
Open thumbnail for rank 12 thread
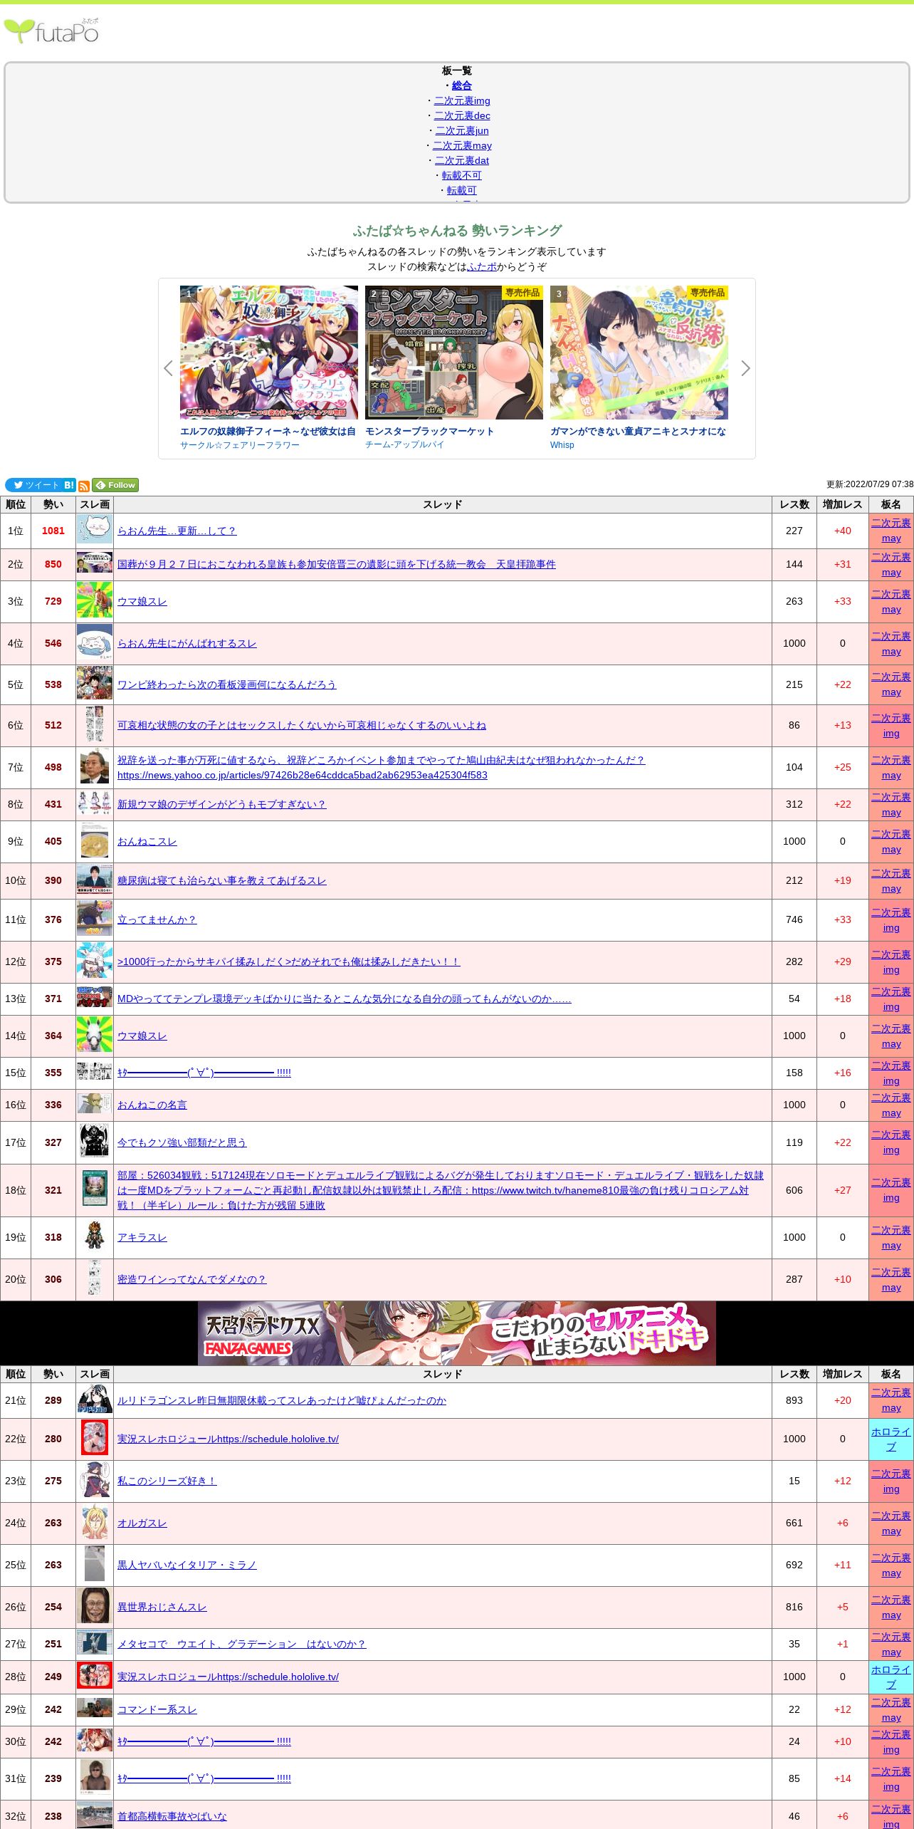[x=95, y=961]
